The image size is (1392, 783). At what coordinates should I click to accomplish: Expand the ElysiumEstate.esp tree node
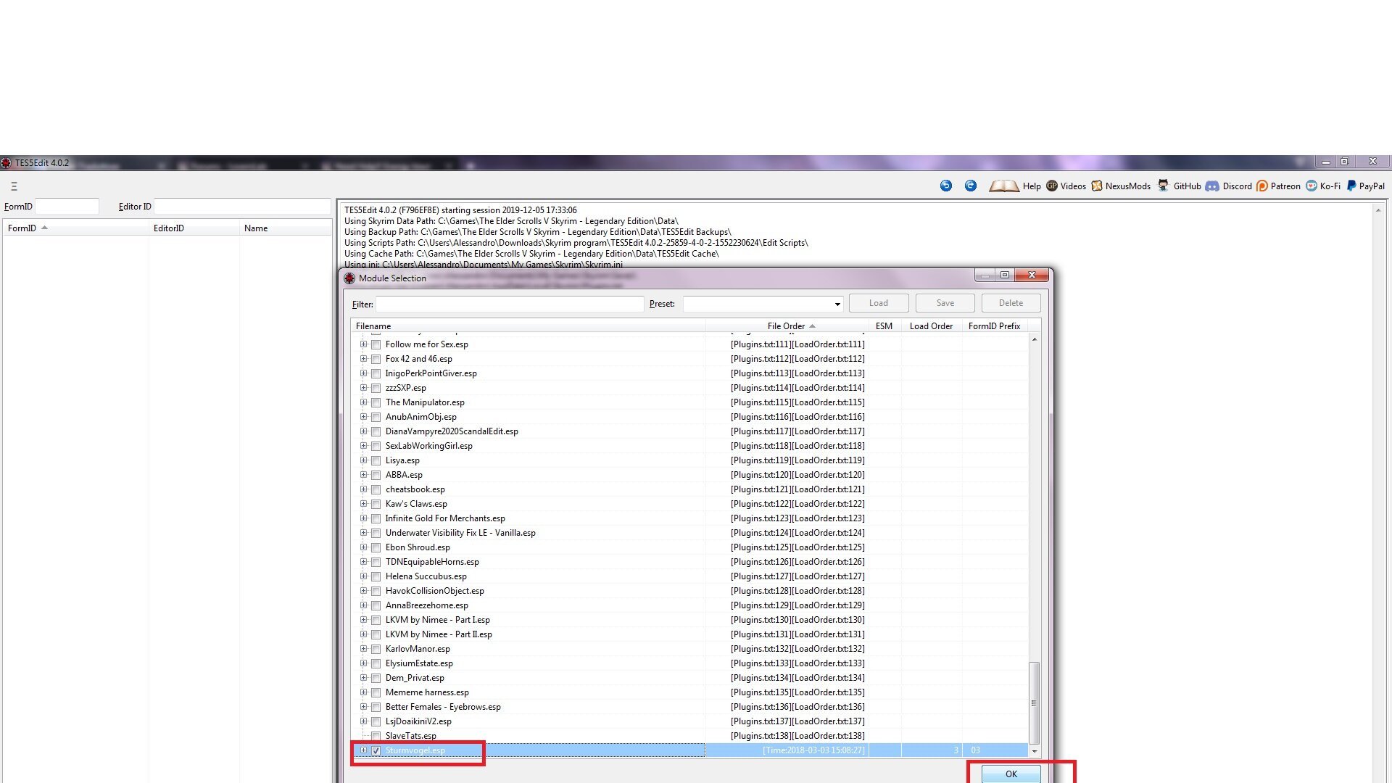pos(363,663)
